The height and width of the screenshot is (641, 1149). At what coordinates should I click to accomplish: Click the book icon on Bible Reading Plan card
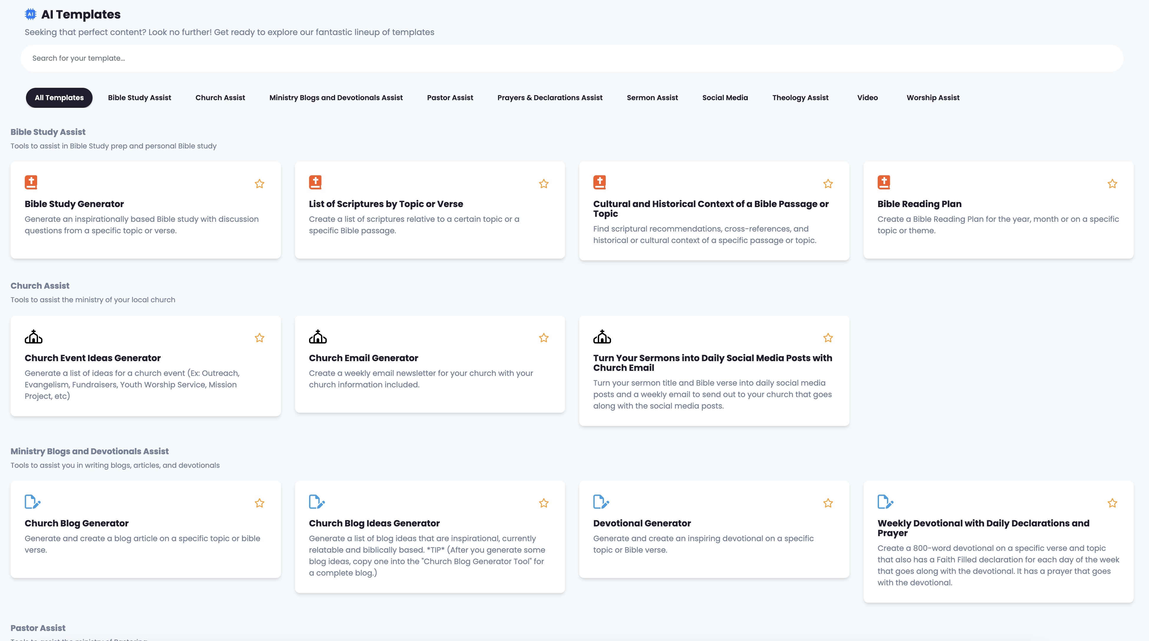click(x=884, y=182)
